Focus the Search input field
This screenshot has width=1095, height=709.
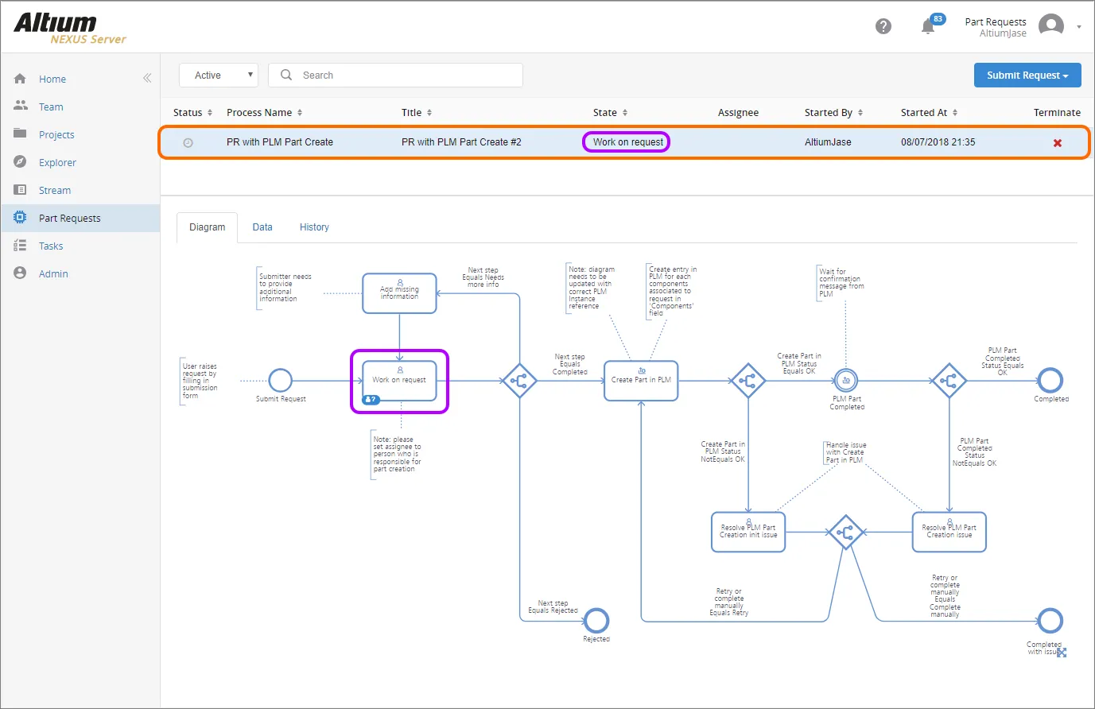(395, 76)
